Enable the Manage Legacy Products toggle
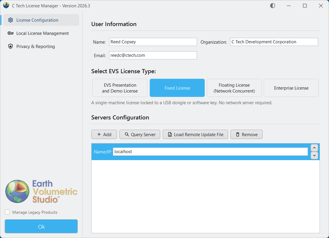 pyautogui.click(x=7, y=212)
